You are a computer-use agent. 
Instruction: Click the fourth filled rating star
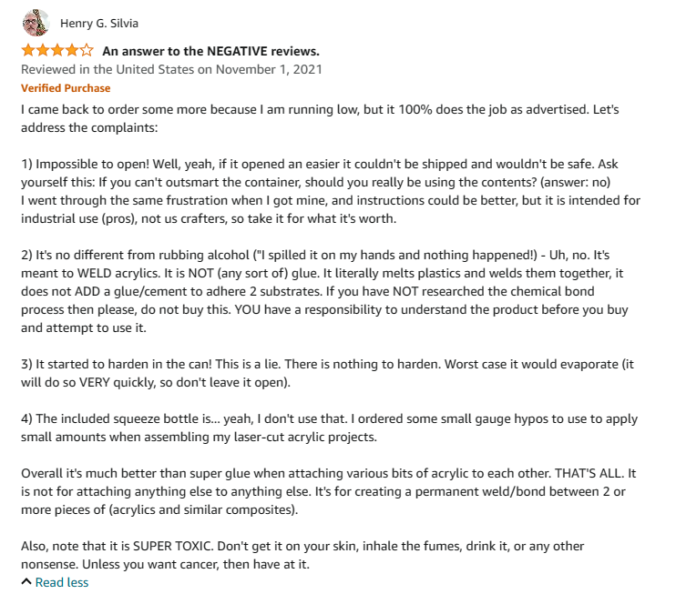73,50
